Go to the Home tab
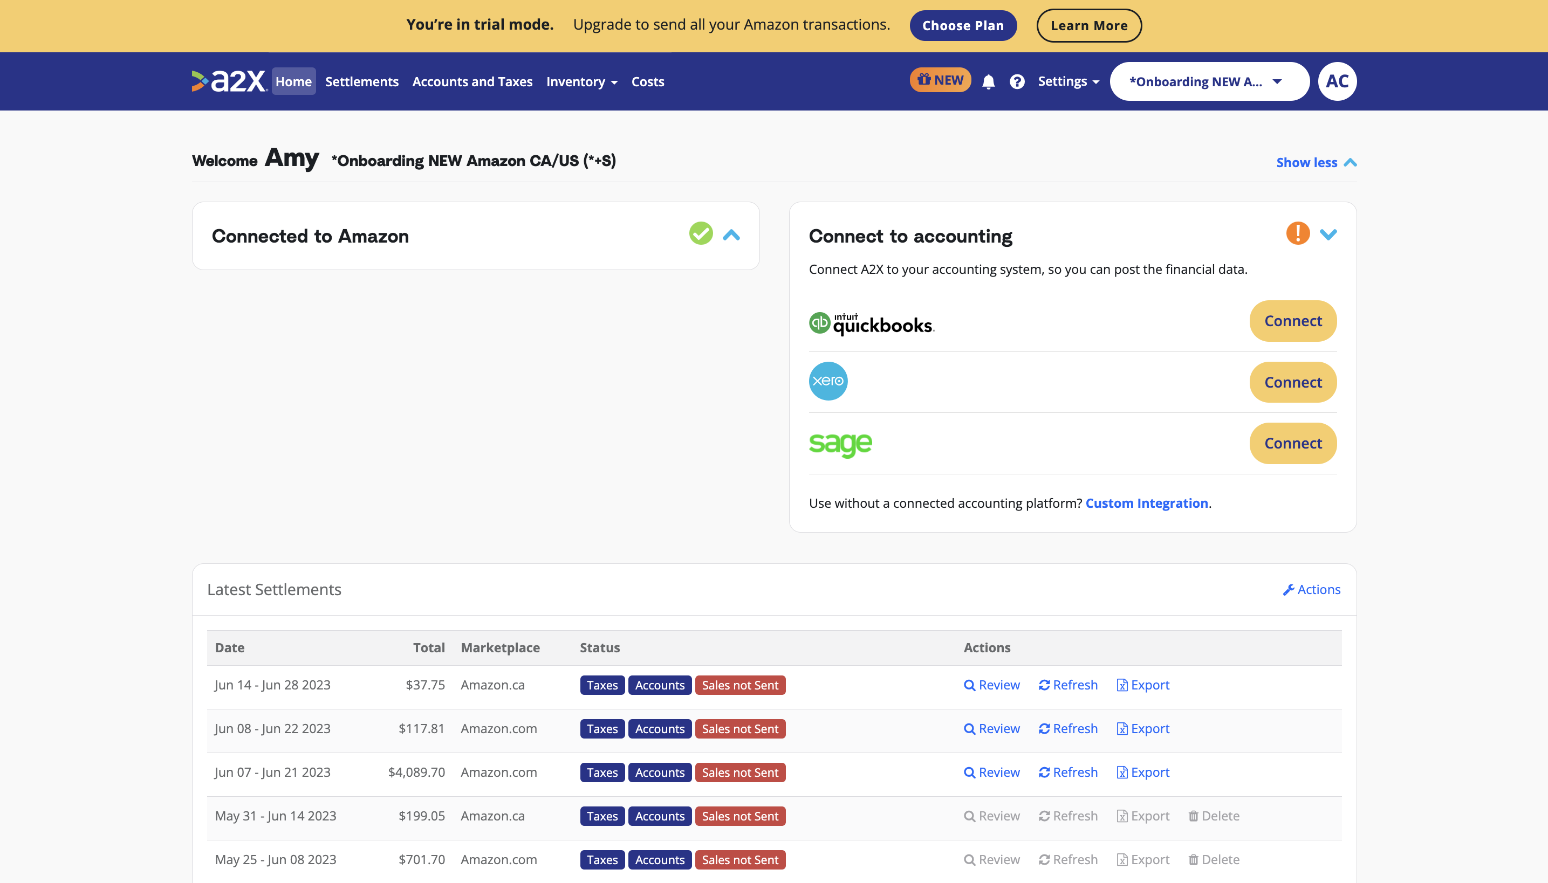Image resolution: width=1548 pixels, height=883 pixels. click(x=294, y=81)
